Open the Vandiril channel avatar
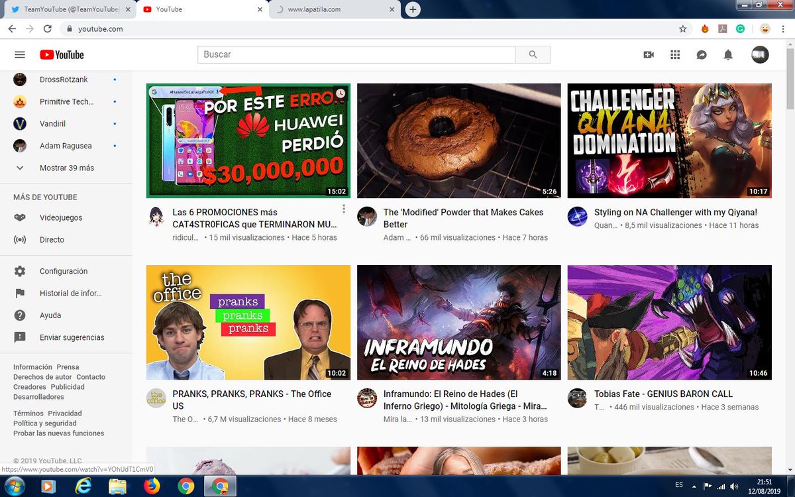The image size is (795, 497). click(x=20, y=124)
